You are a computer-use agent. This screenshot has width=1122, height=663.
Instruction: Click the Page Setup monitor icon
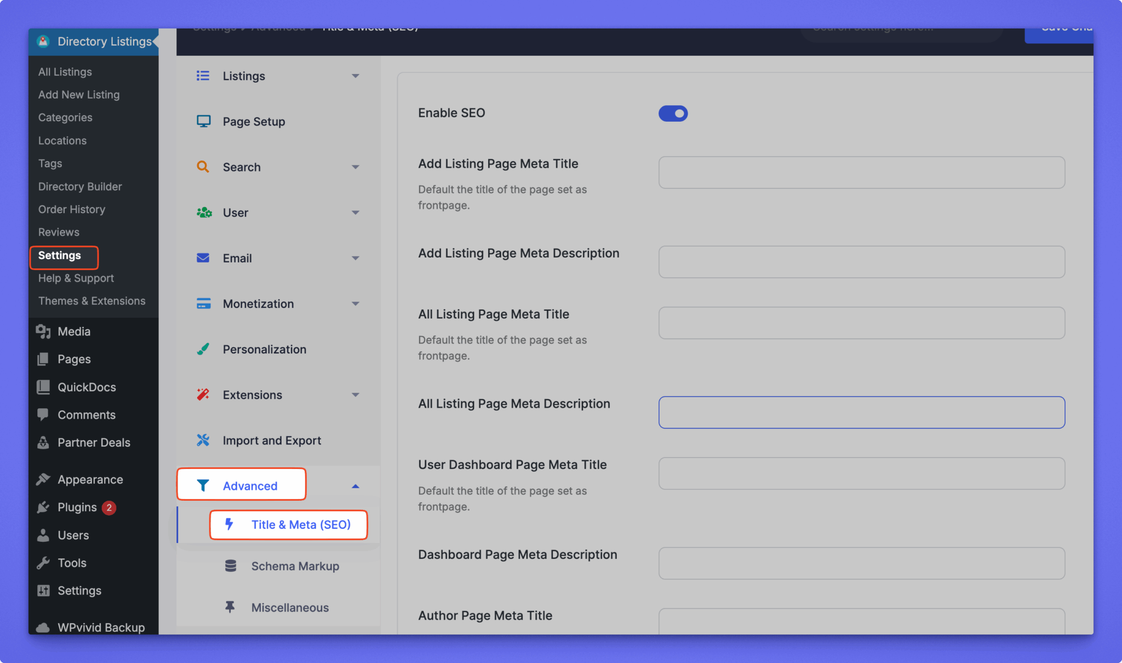pyautogui.click(x=203, y=121)
